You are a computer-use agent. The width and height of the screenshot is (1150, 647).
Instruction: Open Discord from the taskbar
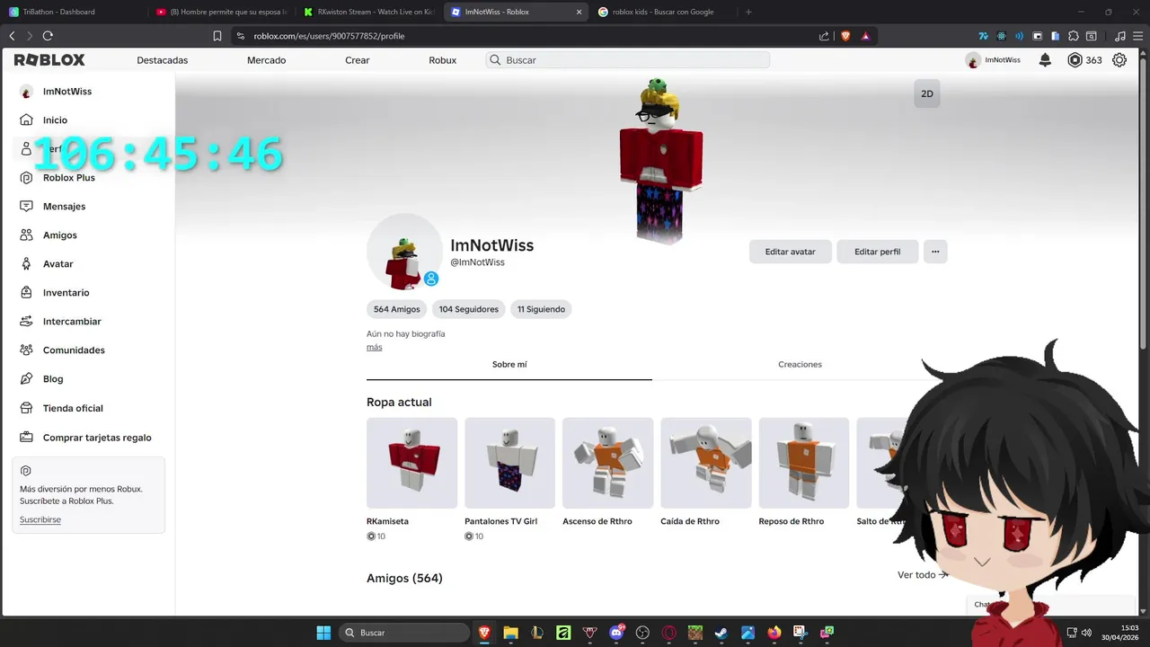(617, 633)
